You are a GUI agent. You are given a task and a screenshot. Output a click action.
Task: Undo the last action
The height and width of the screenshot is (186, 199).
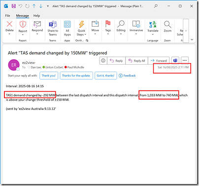[20, 6]
